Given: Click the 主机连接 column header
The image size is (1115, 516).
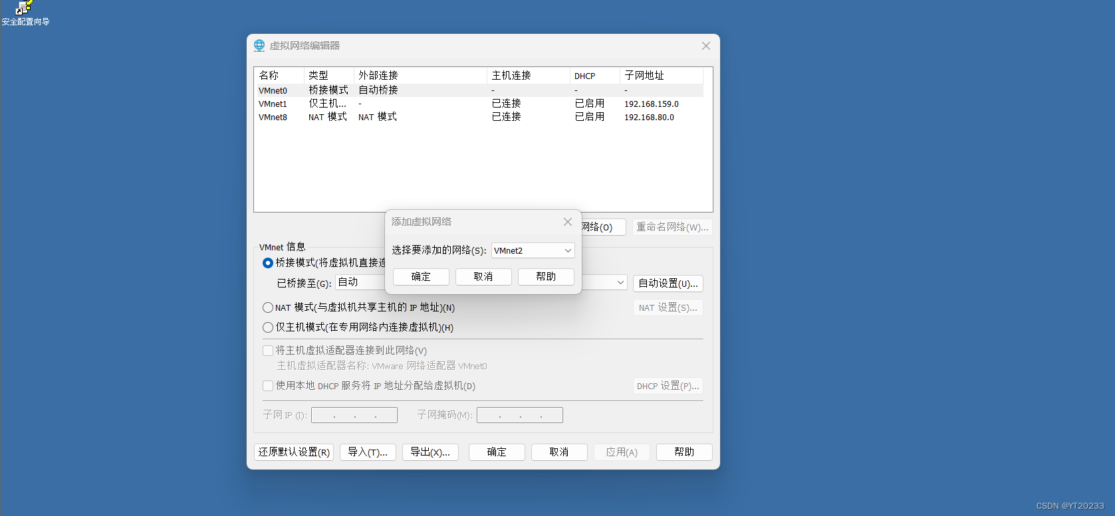Looking at the screenshot, I should point(529,76).
